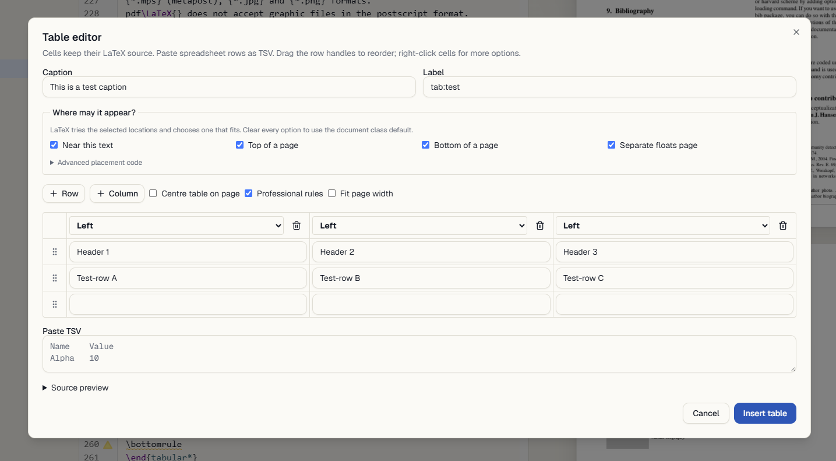Uncheck Near this text placement
This screenshot has height=461, width=836.
pos(54,145)
